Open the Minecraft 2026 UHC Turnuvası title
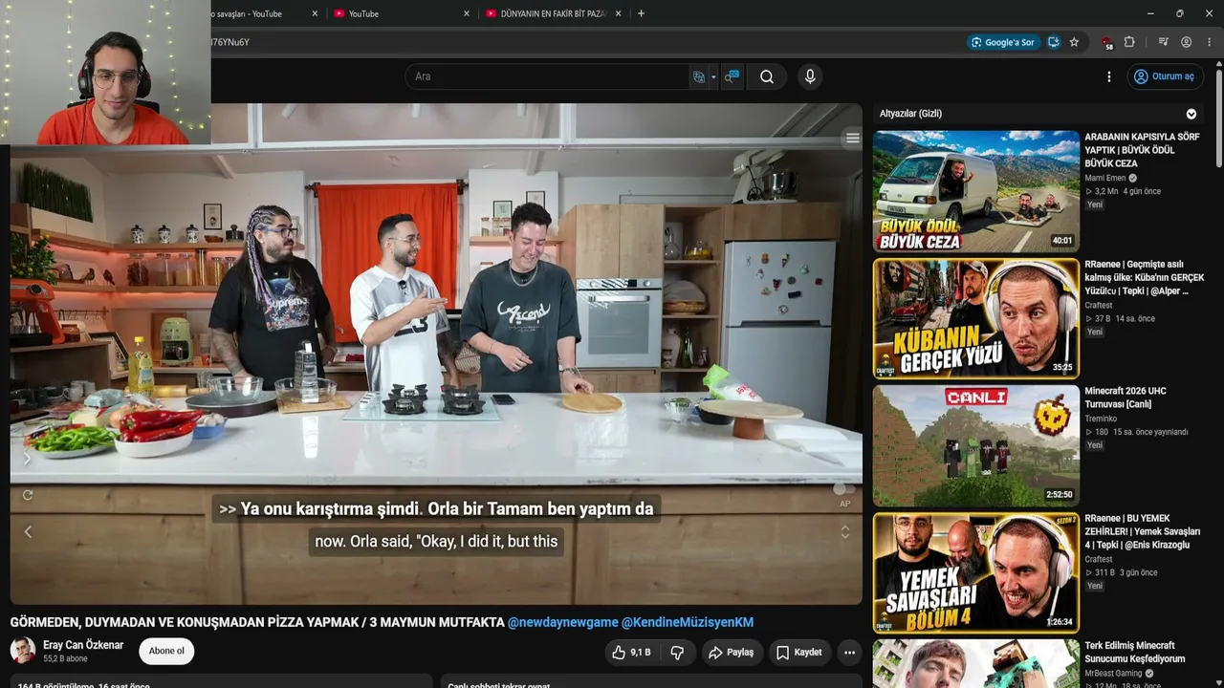The image size is (1224, 688). (x=1126, y=398)
